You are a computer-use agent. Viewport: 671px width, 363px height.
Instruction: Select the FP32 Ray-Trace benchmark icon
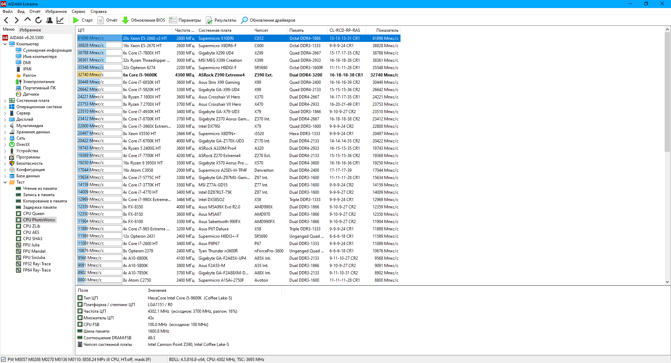pos(19,264)
